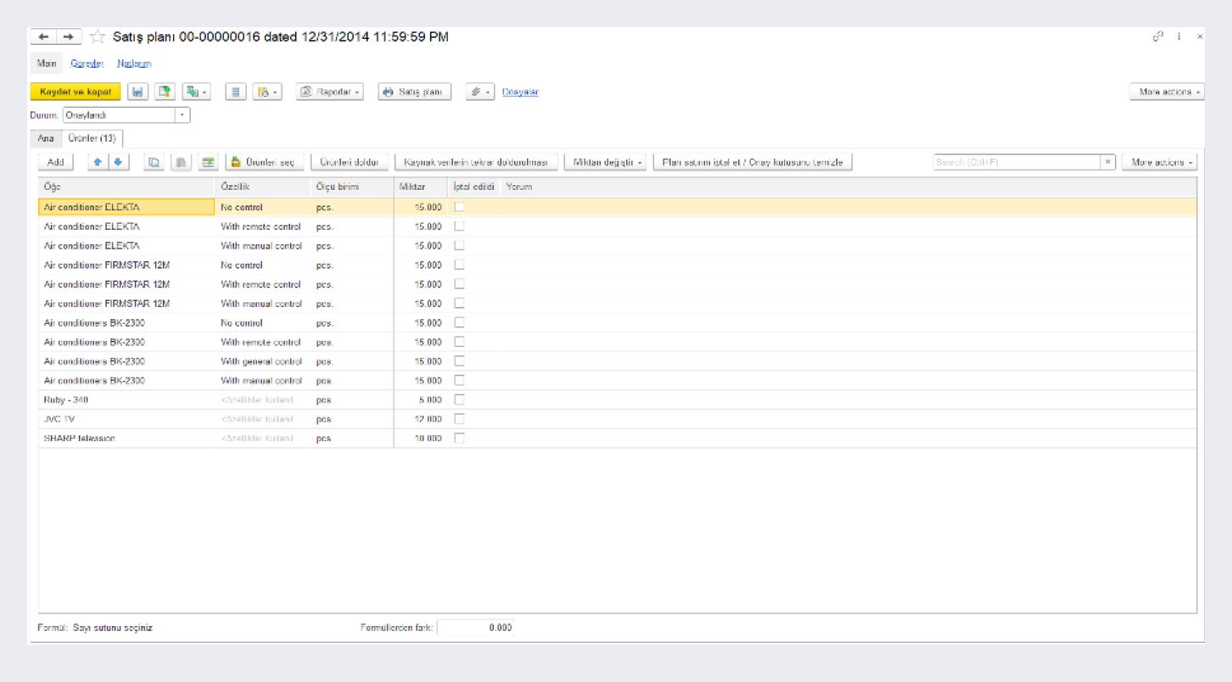Image resolution: width=1232 pixels, height=682 pixels.
Task: Switch to the Ana tab
Action: (x=45, y=138)
